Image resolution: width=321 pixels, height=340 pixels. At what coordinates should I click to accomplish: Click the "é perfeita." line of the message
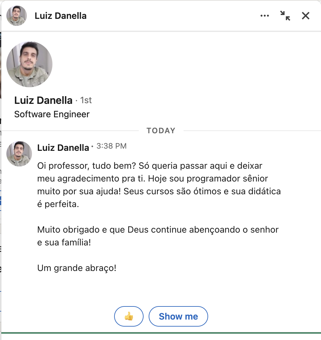point(58,204)
